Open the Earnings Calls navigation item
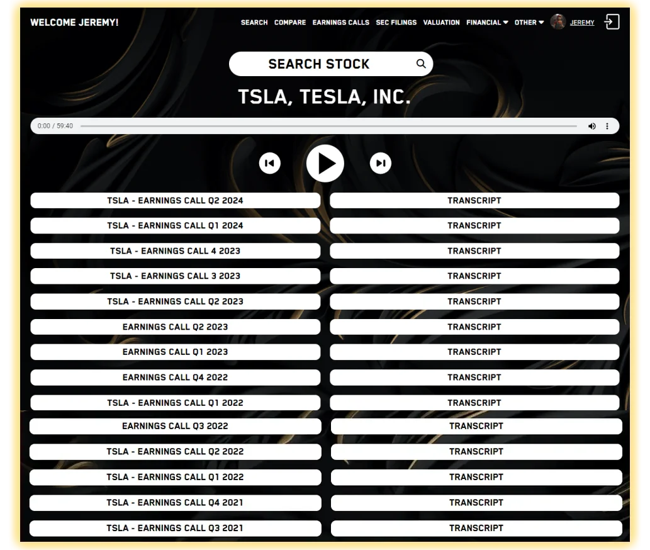The width and height of the screenshot is (650, 550). coord(341,23)
